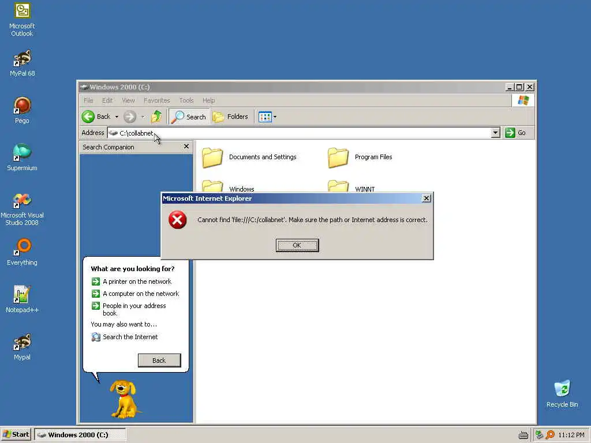Click the drive icon in the address bar
Viewport: 591px width, 443px height.
(113, 133)
